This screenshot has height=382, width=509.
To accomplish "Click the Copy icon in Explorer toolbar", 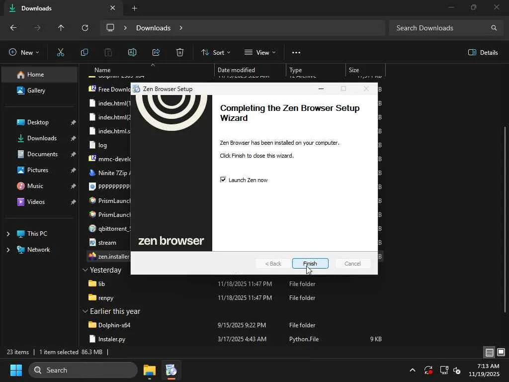I will coord(85,52).
